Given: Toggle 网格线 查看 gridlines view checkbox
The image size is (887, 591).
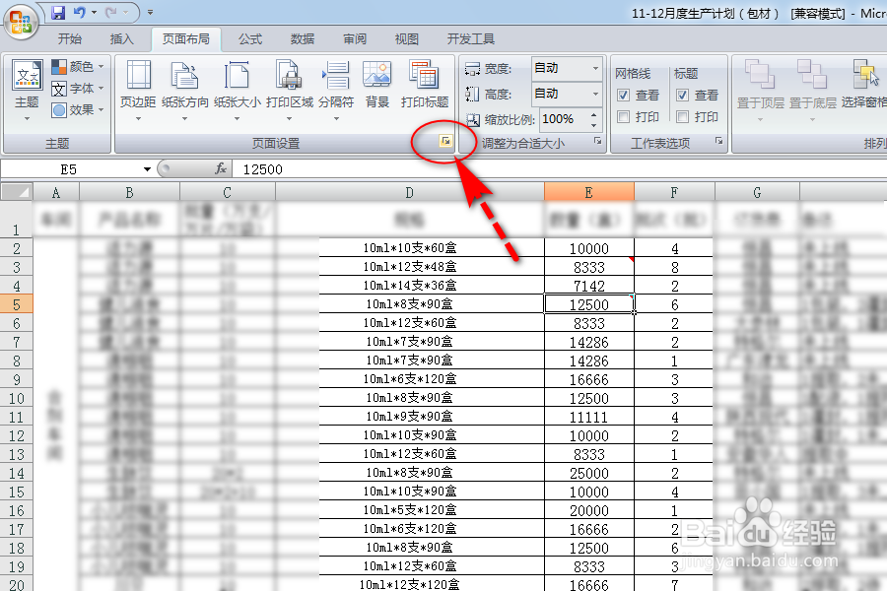Looking at the screenshot, I should 624,95.
